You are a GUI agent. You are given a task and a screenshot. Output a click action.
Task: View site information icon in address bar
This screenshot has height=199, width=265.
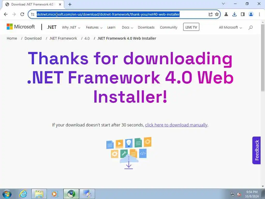coord(33,14)
